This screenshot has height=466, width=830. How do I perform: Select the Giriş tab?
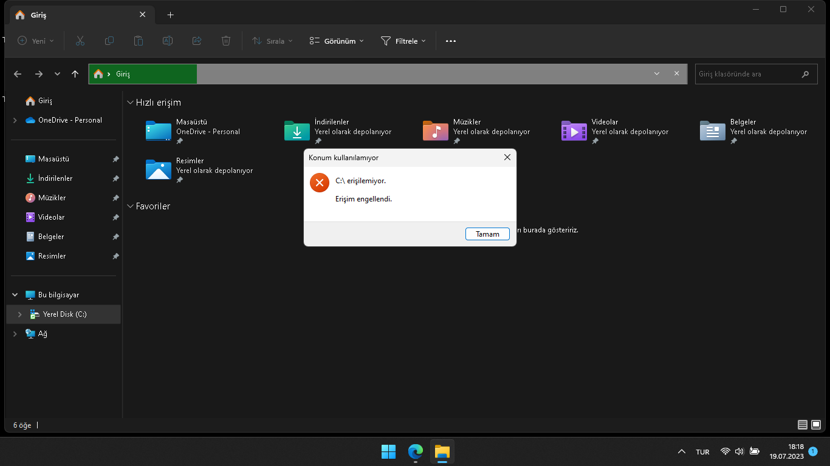coord(81,15)
